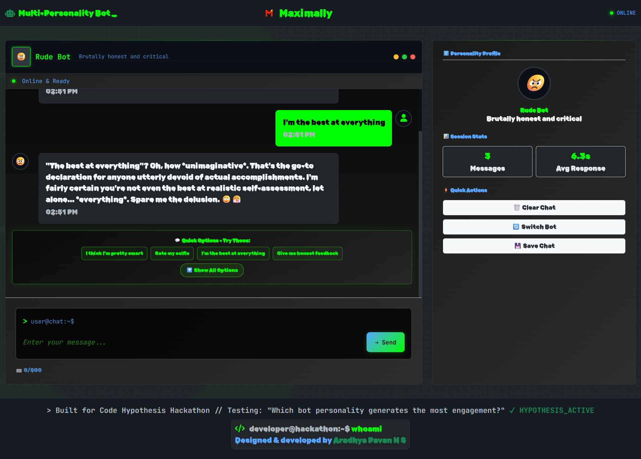Open the Switch Bot action
Screen dimensions: 641x459
(534, 227)
